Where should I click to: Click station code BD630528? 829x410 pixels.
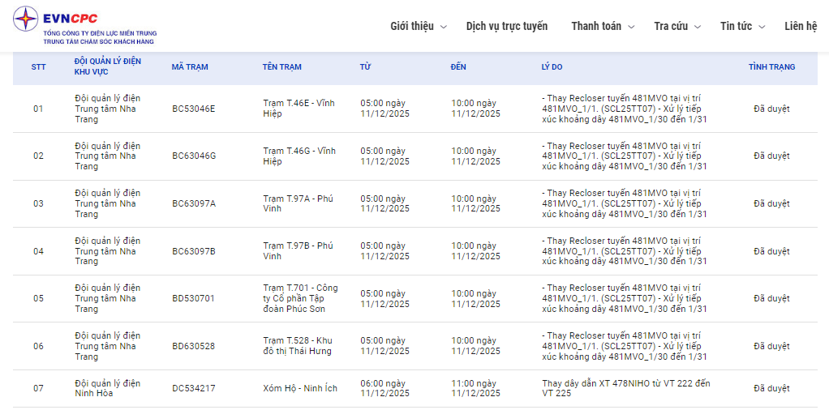click(x=193, y=346)
